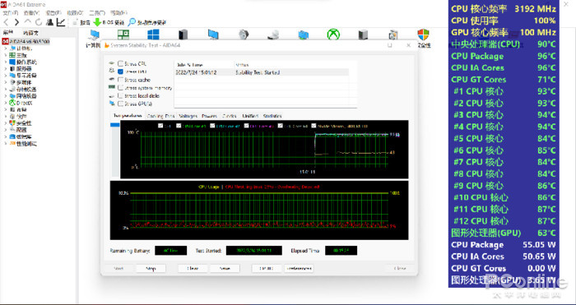The width and height of the screenshot is (576, 305).
Task: Enable the Stress system memory checkbox
Action: (x=120, y=88)
